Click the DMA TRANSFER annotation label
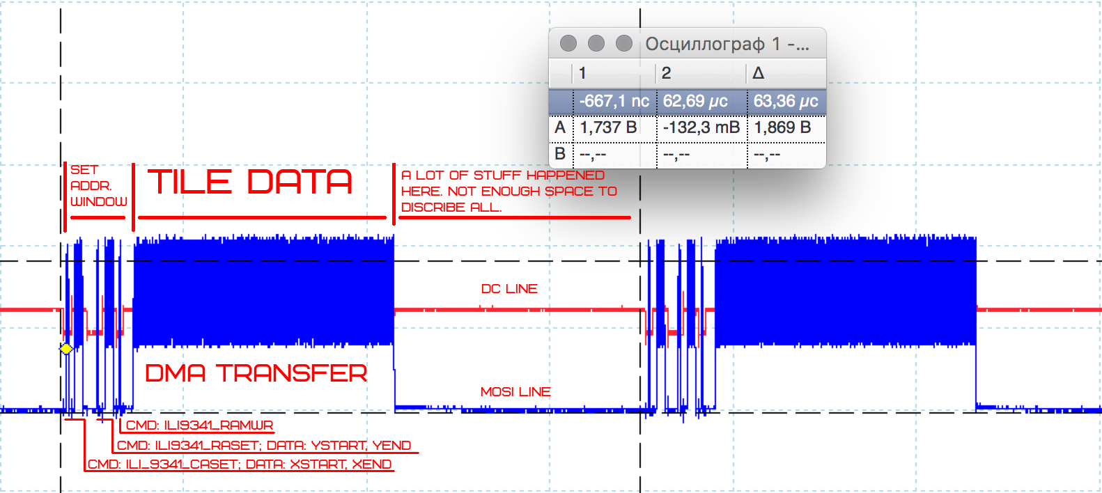 click(256, 373)
